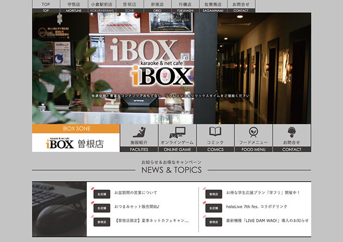Click 全店舗 tag beside holoLive item
Screen dimensions: 343x242
[214, 208]
